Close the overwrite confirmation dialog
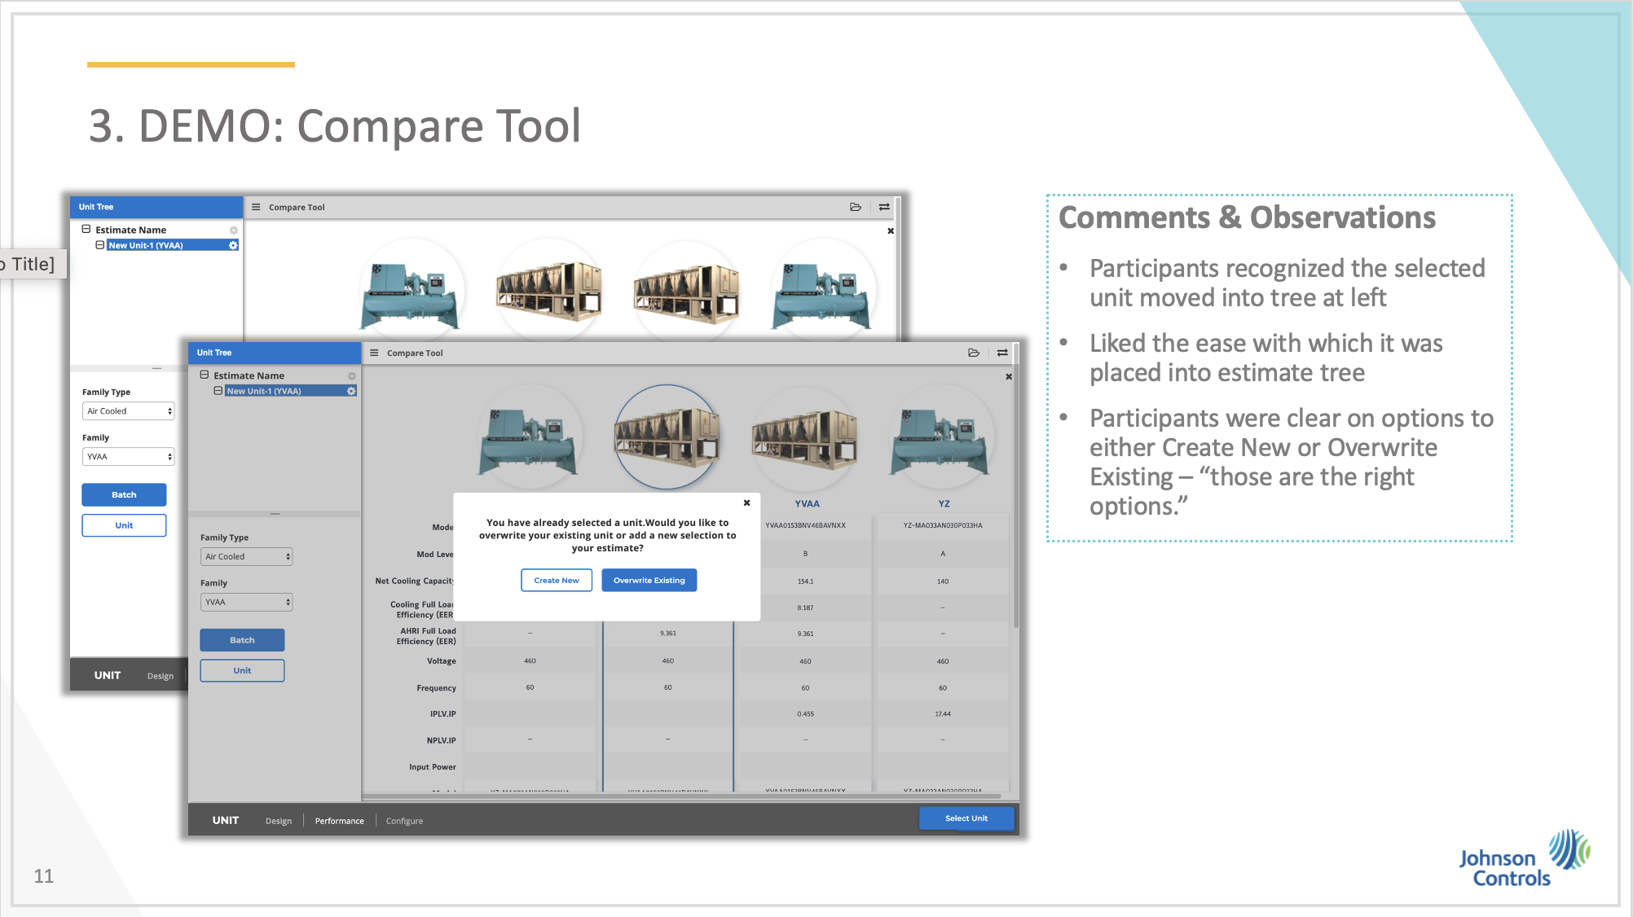Image resolution: width=1633 pixels, height=917 pixels. pos(746,502)
